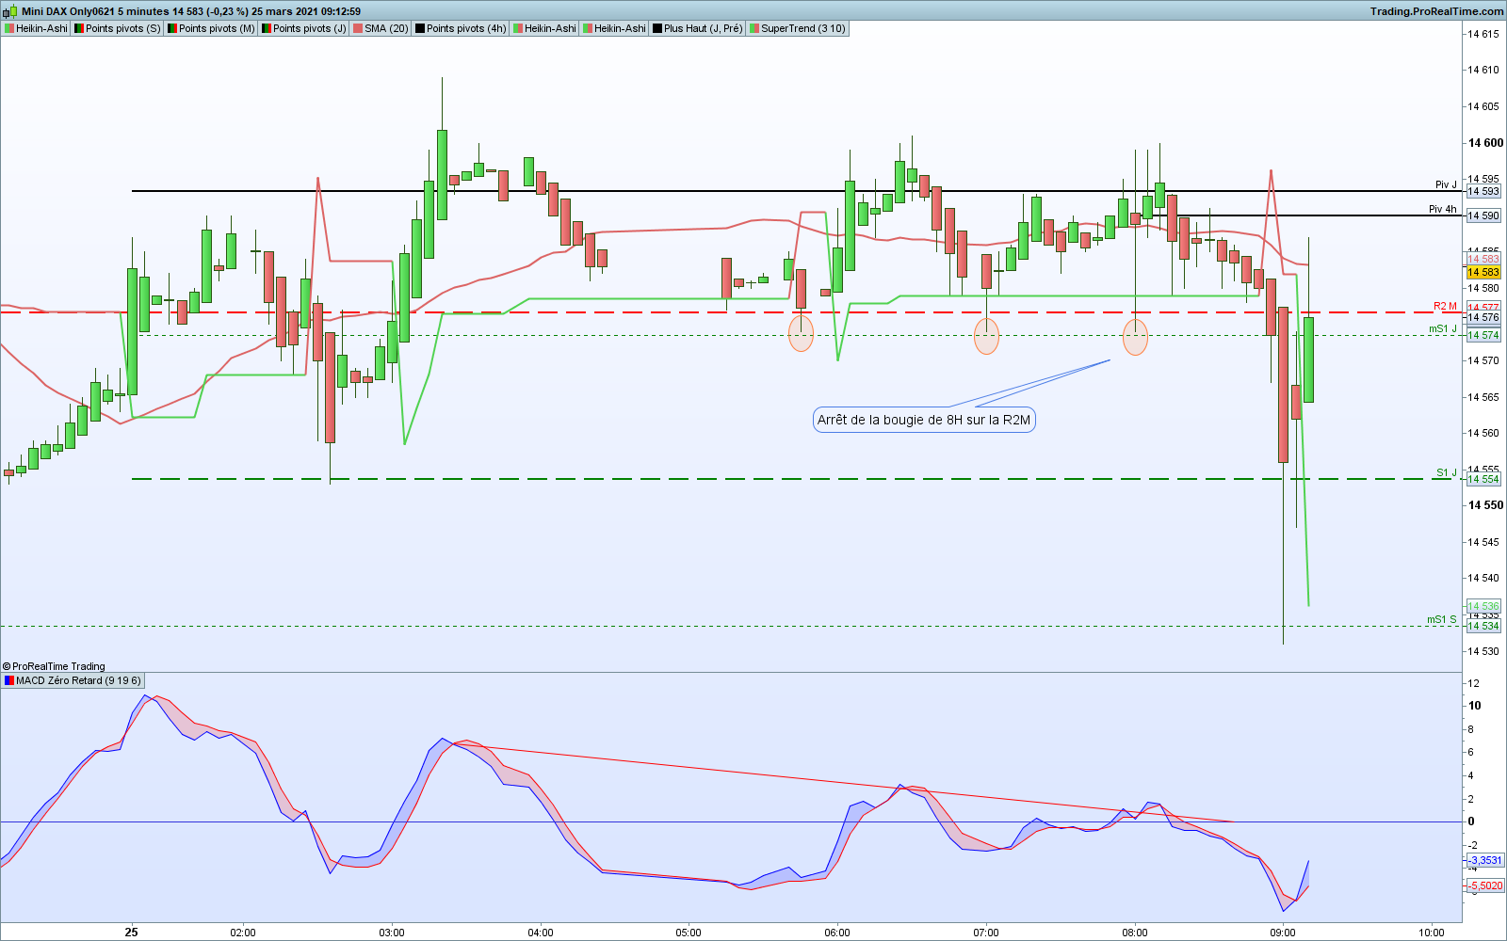Click Heikin-Ashi label left of Points pivots (S)

tap(36, 28)
